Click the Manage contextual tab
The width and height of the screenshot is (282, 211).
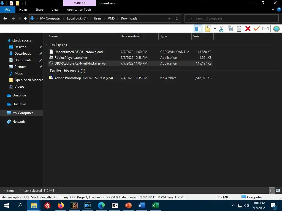[x=79, y=3]
